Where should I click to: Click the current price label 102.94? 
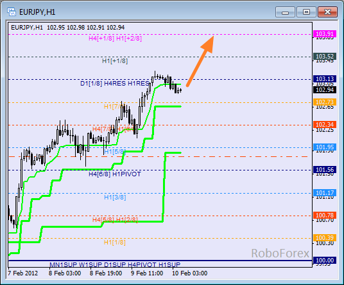click(x=325, y=89)
